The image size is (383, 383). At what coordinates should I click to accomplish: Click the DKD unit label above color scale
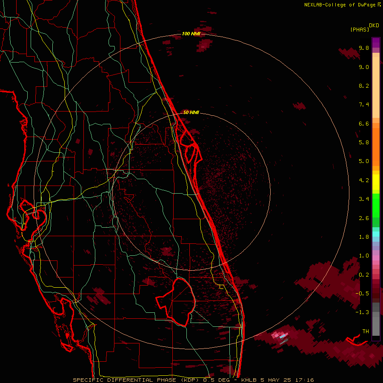click(374, 26)
